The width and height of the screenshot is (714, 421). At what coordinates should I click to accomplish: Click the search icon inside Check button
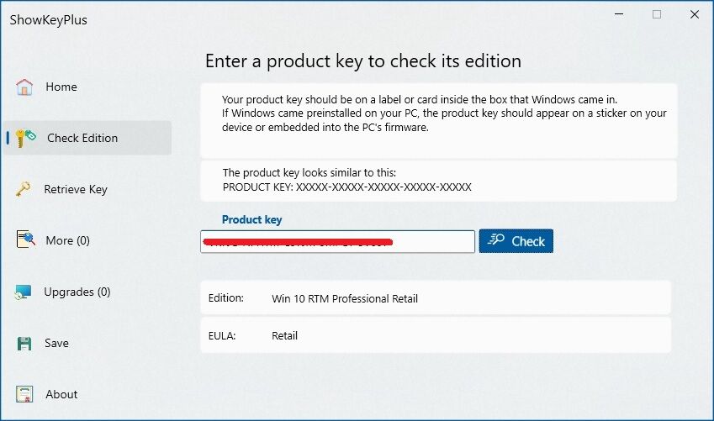(495, 239)
